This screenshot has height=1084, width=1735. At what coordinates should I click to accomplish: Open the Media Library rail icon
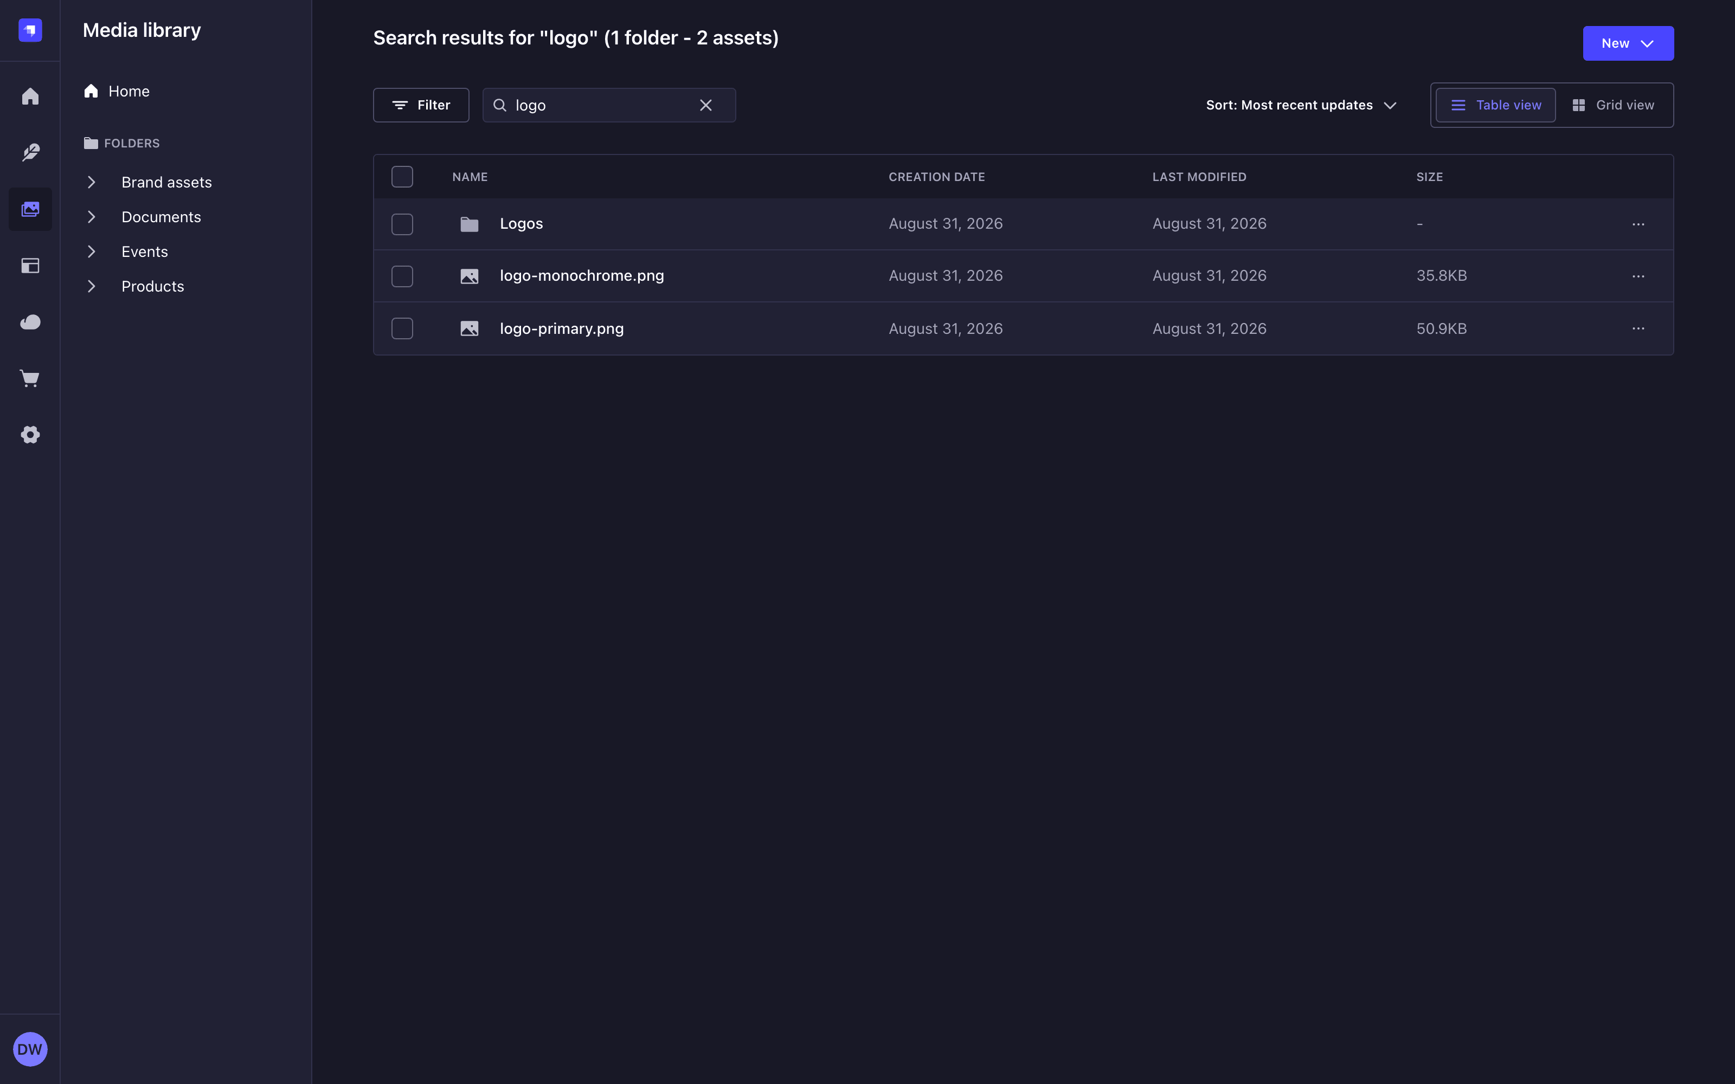point(30,209)
